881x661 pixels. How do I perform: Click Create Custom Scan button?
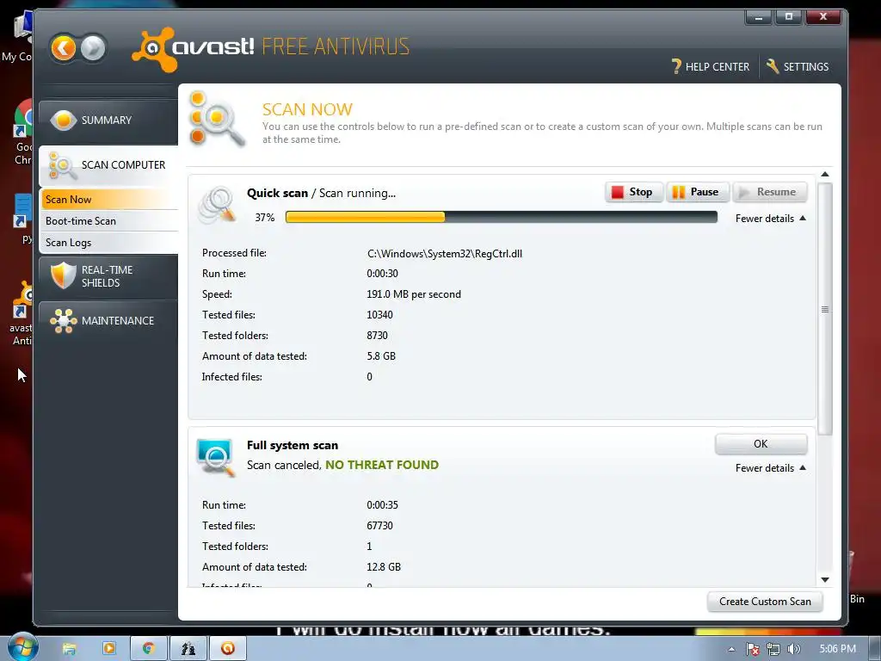tap(765, 602)
